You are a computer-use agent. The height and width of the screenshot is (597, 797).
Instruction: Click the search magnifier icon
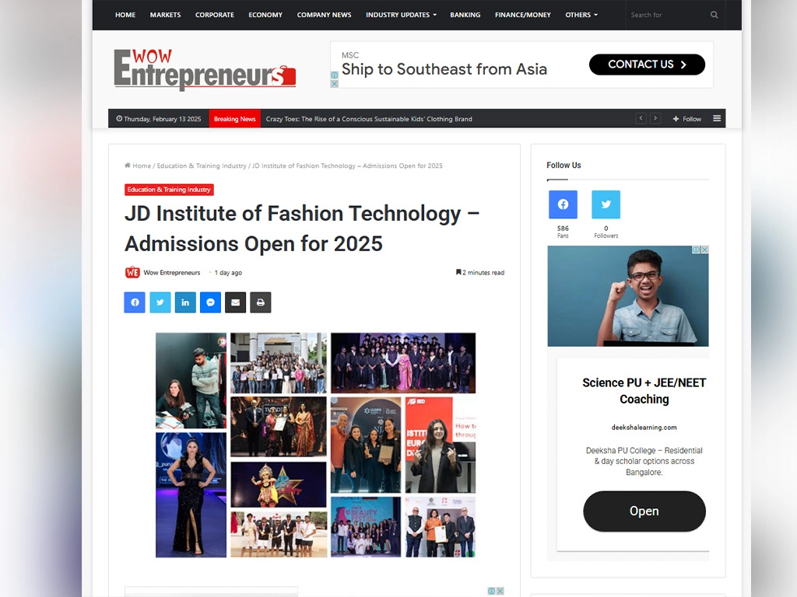714,15
